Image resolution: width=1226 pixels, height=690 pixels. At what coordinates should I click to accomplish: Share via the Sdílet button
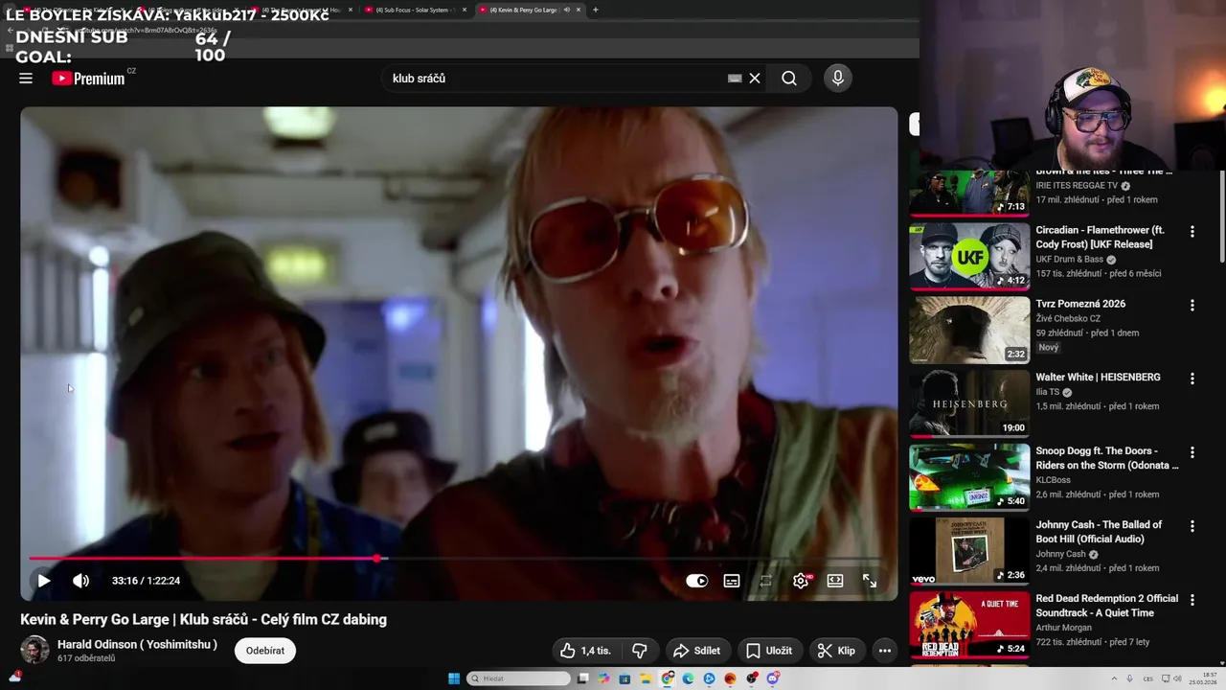pos(698,651)
